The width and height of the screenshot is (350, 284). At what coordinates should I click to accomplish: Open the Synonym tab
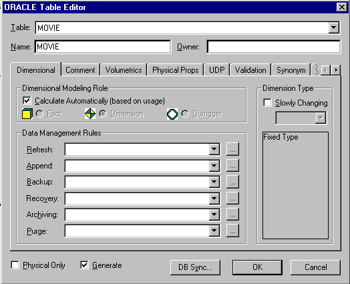point(291,70)
